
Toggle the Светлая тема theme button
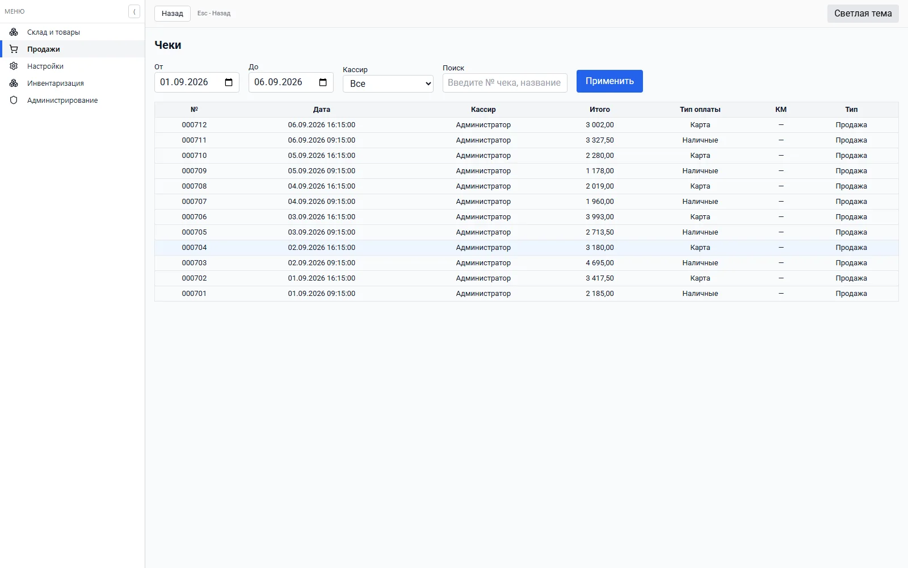(x=863, y=14)
